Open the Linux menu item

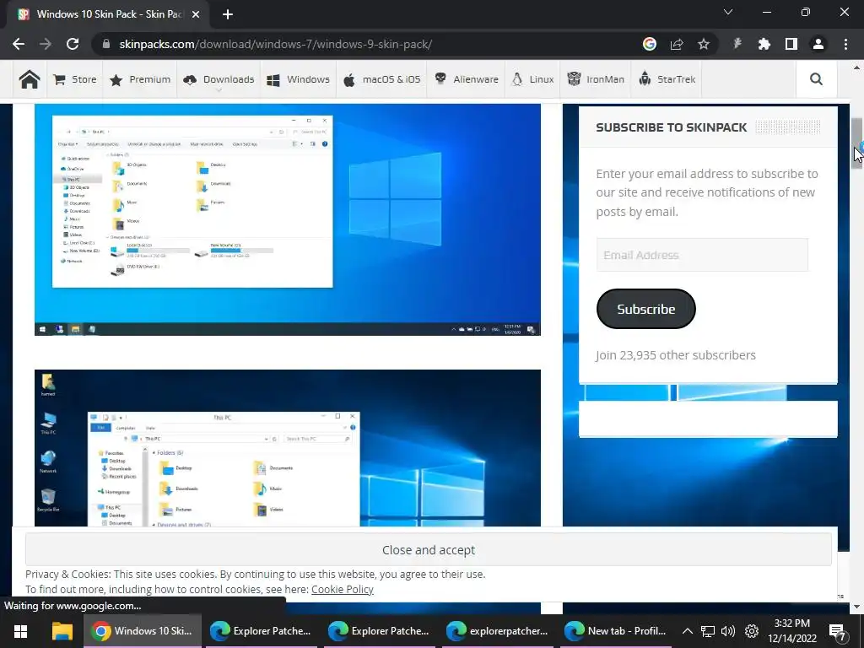[x=533, y=79]
